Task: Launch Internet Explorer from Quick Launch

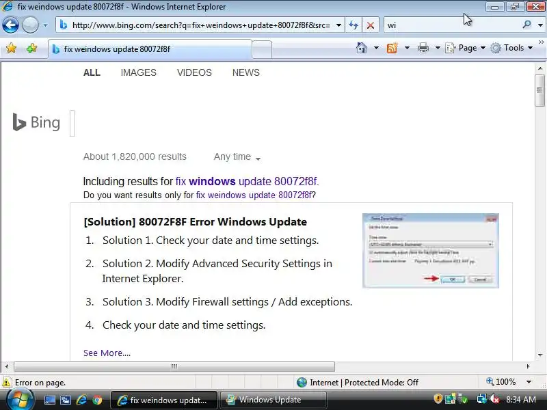Action: pos(81,400)
